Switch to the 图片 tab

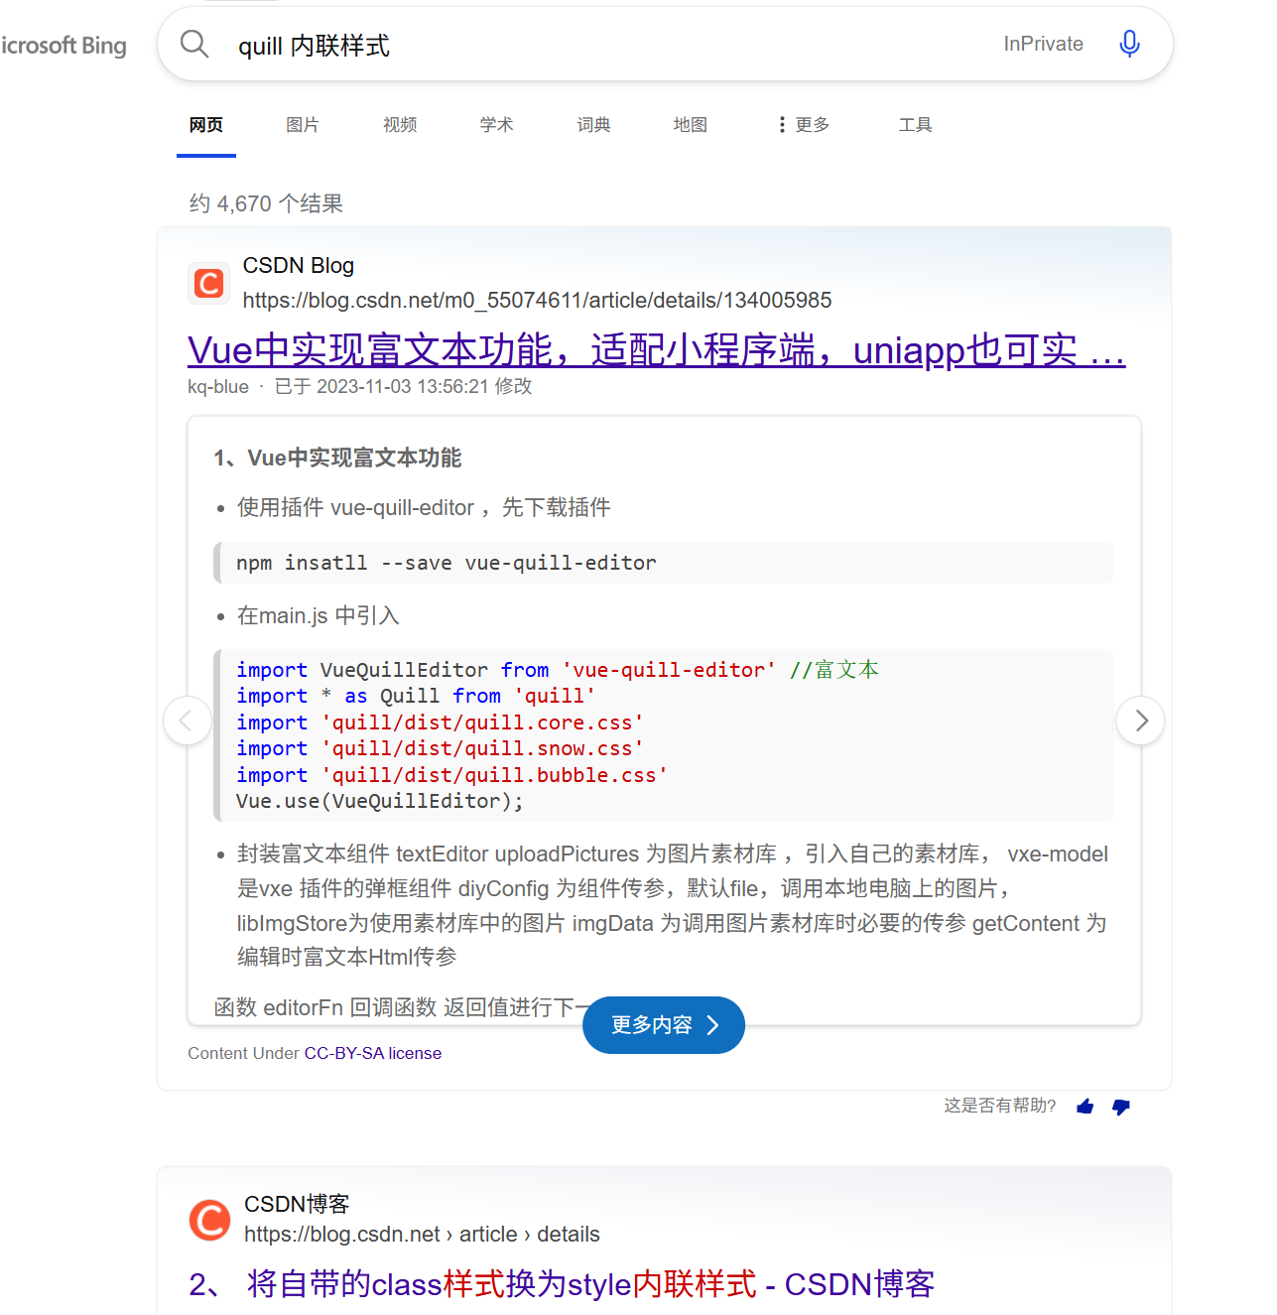pyautogui.click(x=303, y=124)
